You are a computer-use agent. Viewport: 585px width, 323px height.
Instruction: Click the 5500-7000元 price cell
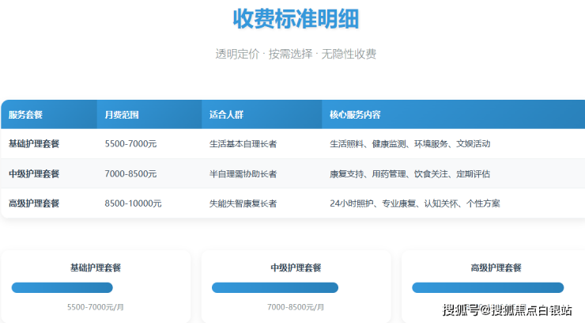(130, 144)
